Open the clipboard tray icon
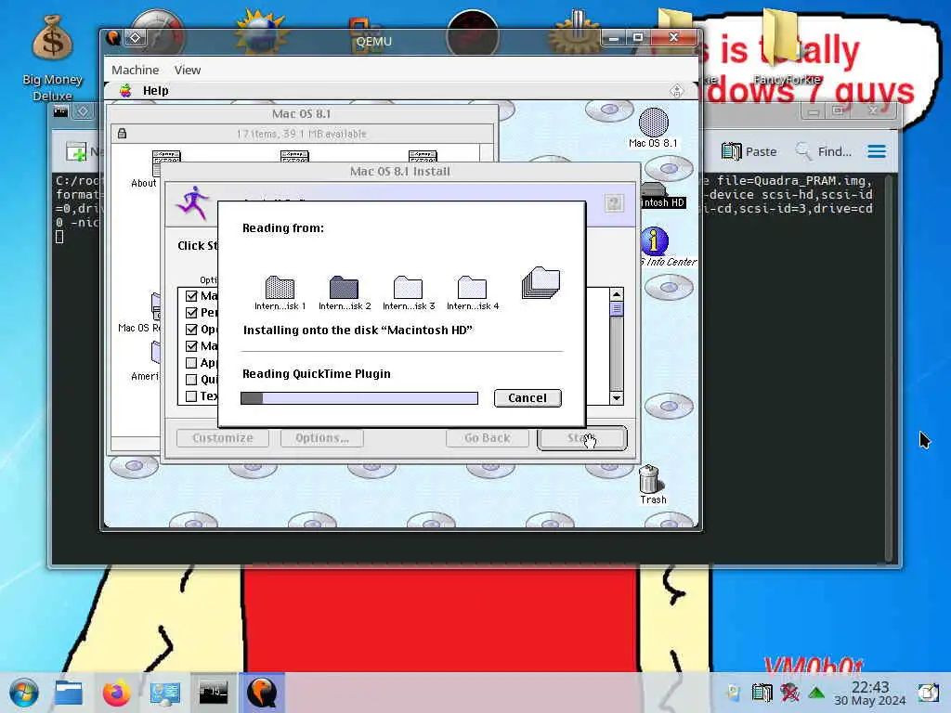951x713 pixels. 762,693
